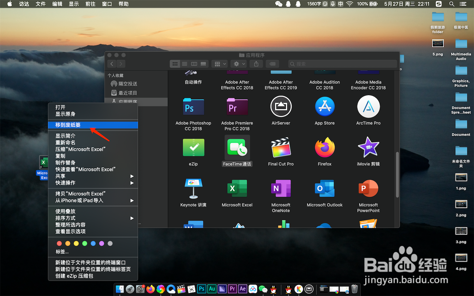Open Adobe Premiere Pro CC 2018 folder

[237, 106]
